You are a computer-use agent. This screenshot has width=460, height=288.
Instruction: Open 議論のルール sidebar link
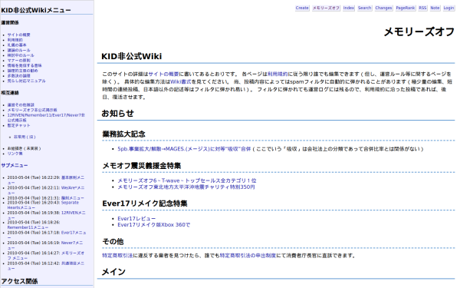pyautogui.click(x=18, y=50)
